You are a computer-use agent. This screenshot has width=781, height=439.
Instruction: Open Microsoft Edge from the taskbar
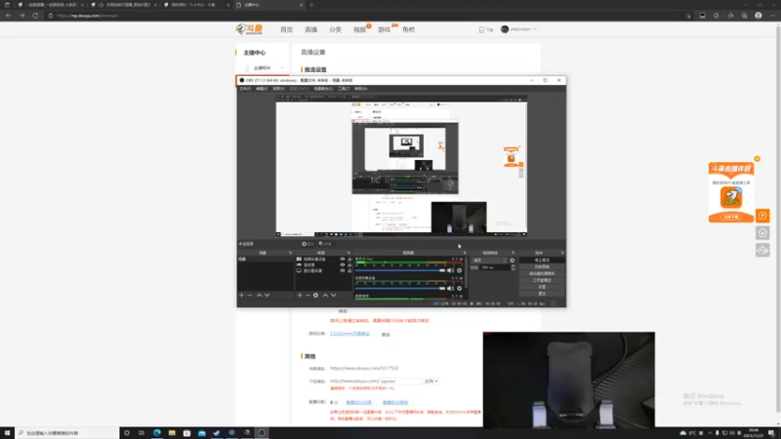pyautogui.click(x=157, y=433)
